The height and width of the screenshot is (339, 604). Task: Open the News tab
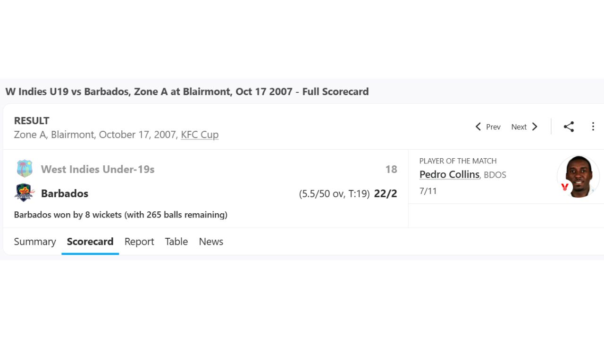tap(211, 242)
